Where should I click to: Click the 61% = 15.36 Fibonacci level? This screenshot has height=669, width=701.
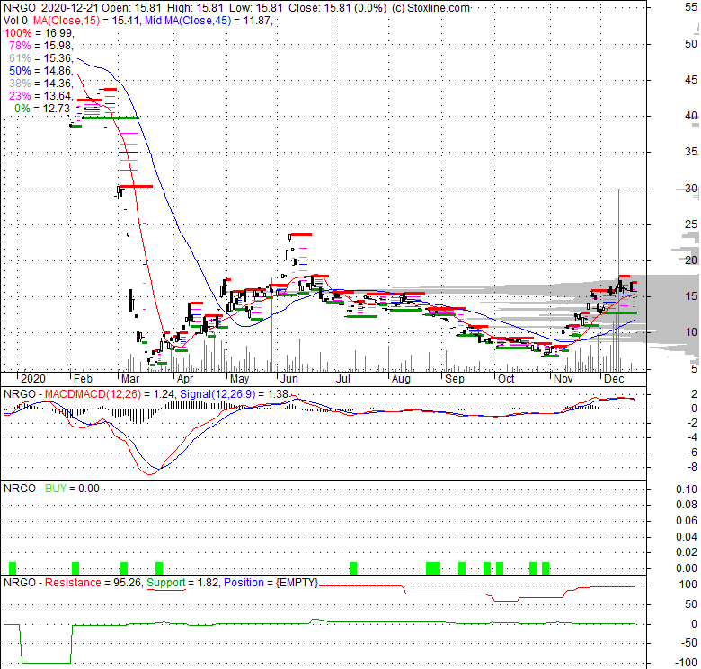click(41, 58)
